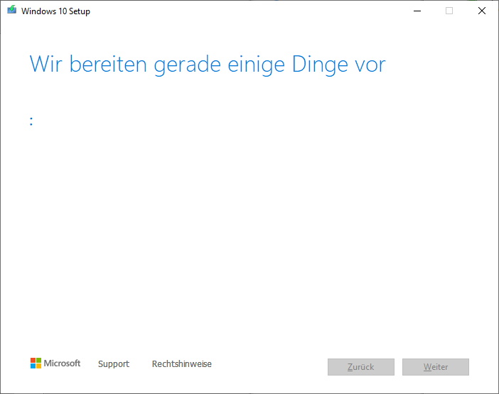Click the disabled maximize button
The width and height of the screenshot is (499, 394).
[449, 11]
